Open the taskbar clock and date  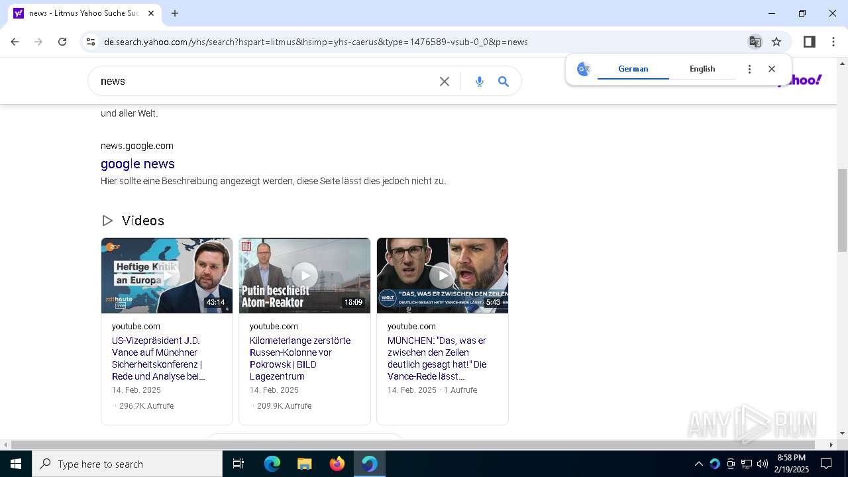click(793, 464)
